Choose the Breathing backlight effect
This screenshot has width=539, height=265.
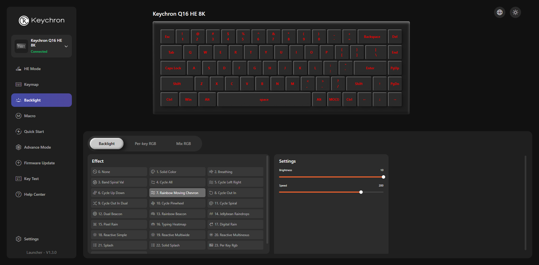point(235,172)
